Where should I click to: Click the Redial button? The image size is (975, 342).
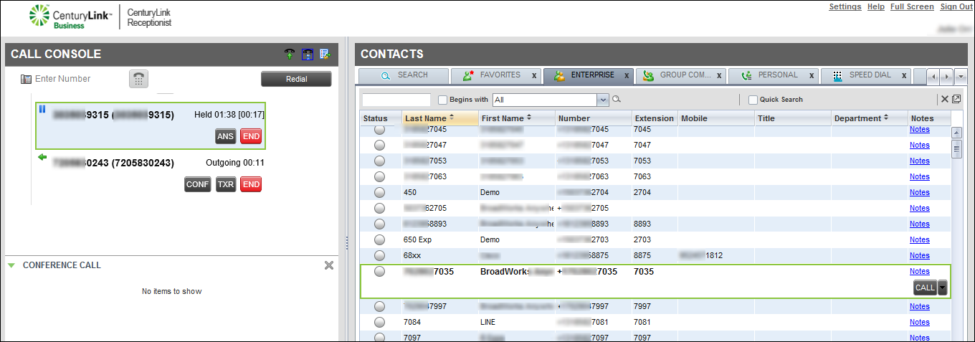[x=296, y=79]
